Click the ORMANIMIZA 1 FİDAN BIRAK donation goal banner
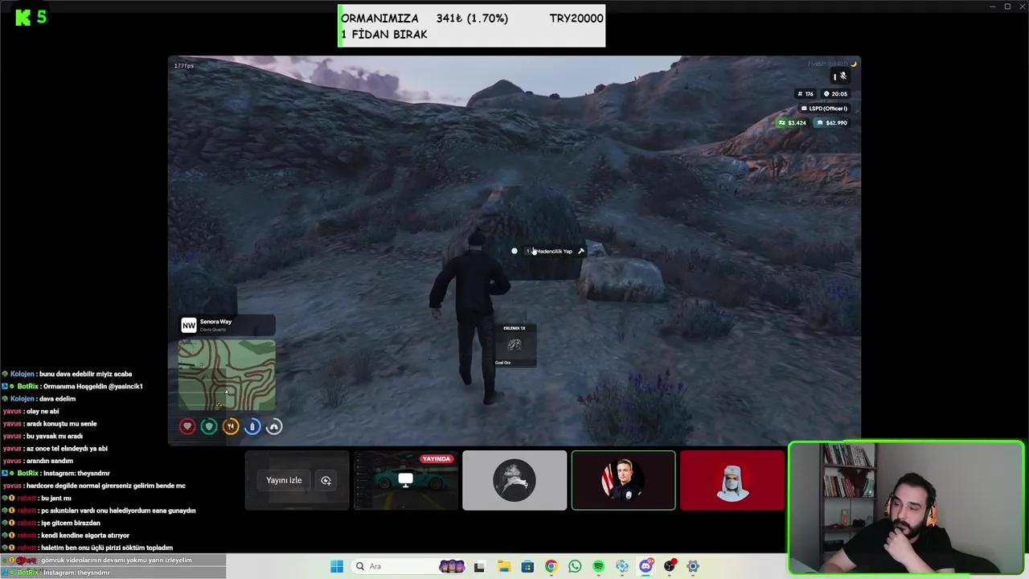This screenshot has height=579, width=1029. pyautogui.click(x=471, y=26)
